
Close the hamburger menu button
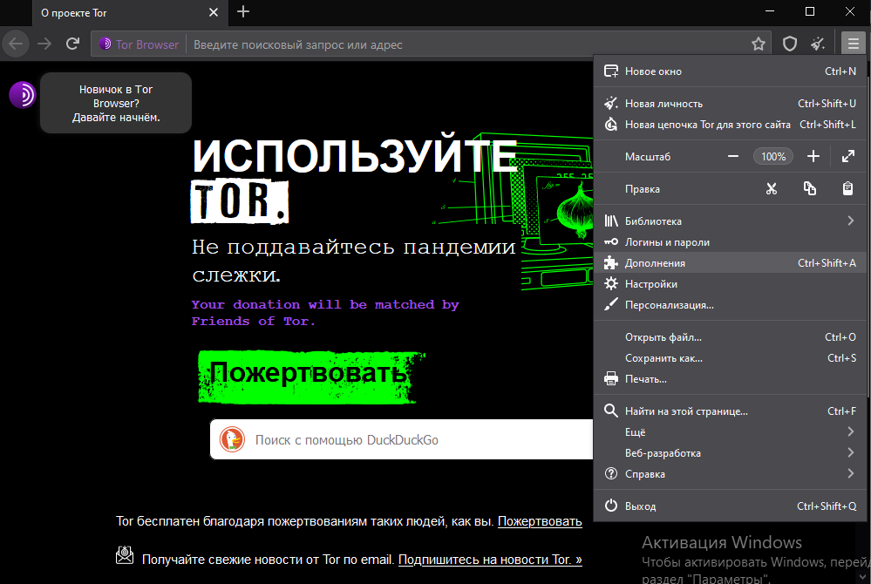coord(854,44)
